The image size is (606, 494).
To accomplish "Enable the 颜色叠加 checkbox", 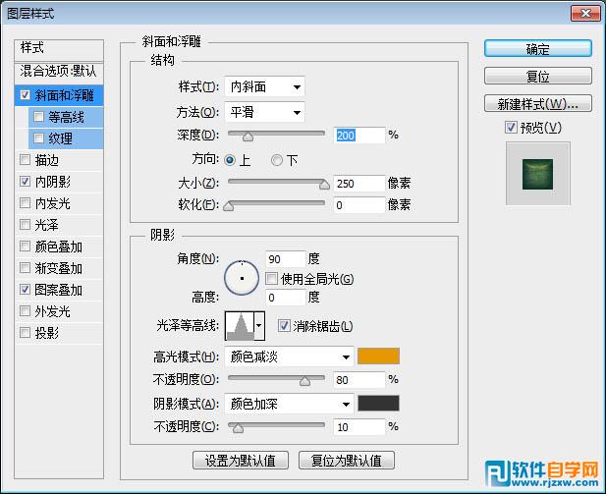I will pos(25,247).
